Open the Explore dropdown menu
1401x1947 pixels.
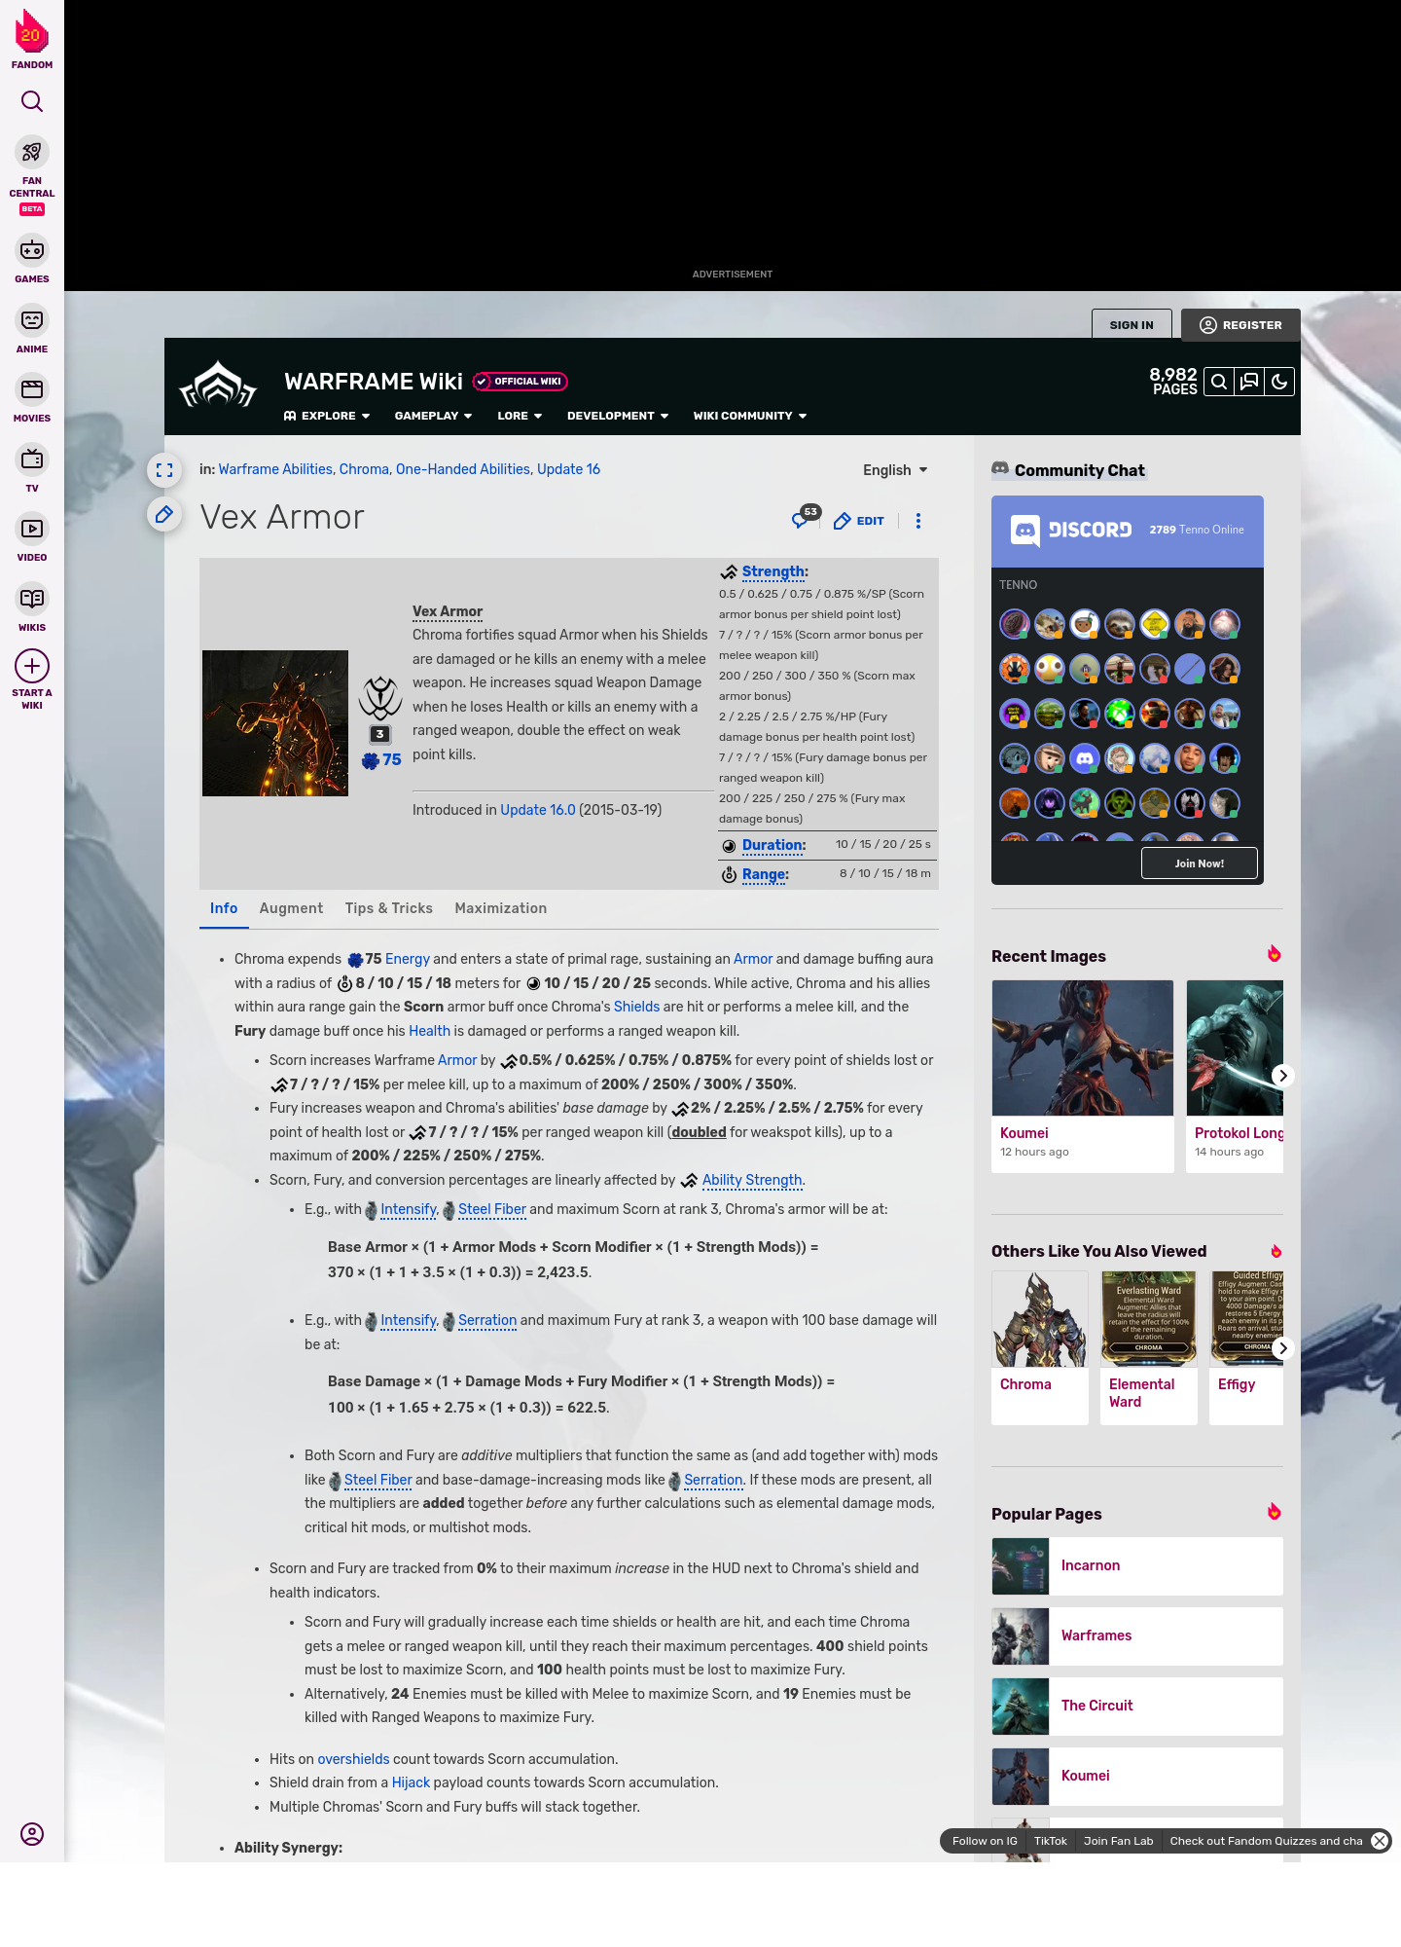click(327, 416)
